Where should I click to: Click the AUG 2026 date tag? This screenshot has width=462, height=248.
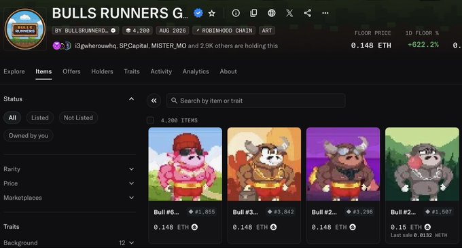point(173,31)
